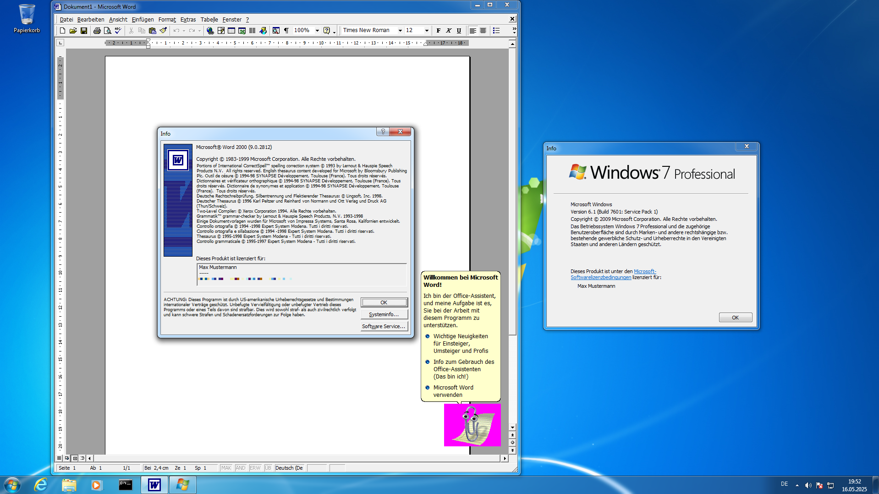Save document using floppy disk icon
879x494 pixels.
(x=84, y=31)
